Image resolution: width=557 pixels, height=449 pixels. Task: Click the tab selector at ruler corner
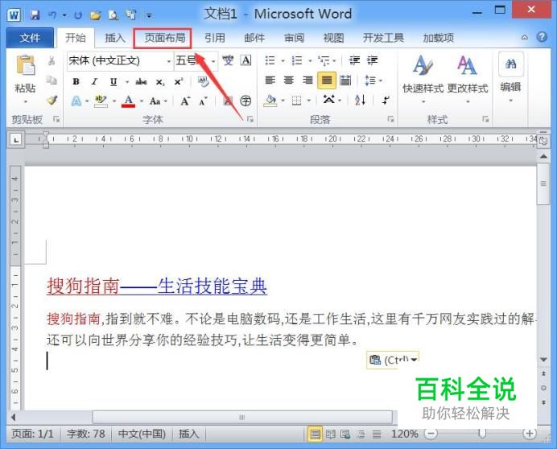click(15, 139)
